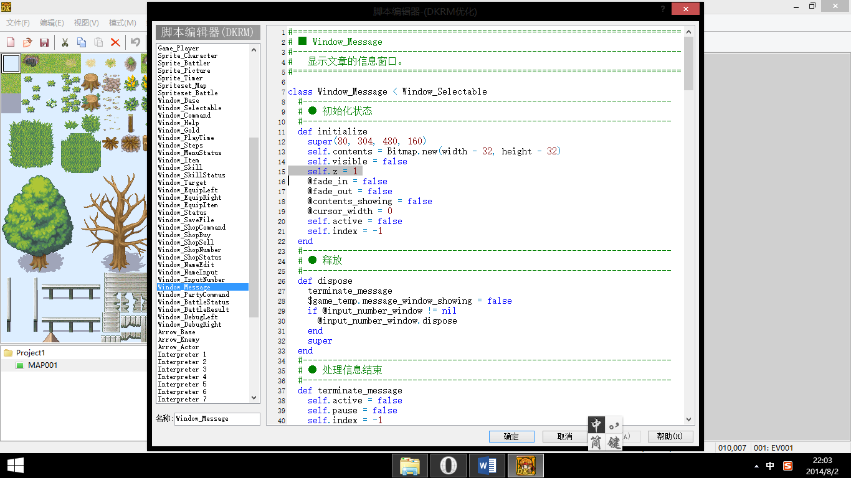Click the Windows Start button
The width and height of the screenshot is (851, 478).
[x=15, y=466]
